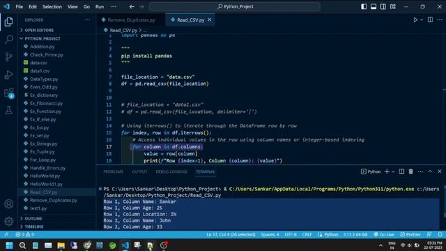Run the Python file with play button
Viewport: 446px width, 251px height.
click(415, 20)
